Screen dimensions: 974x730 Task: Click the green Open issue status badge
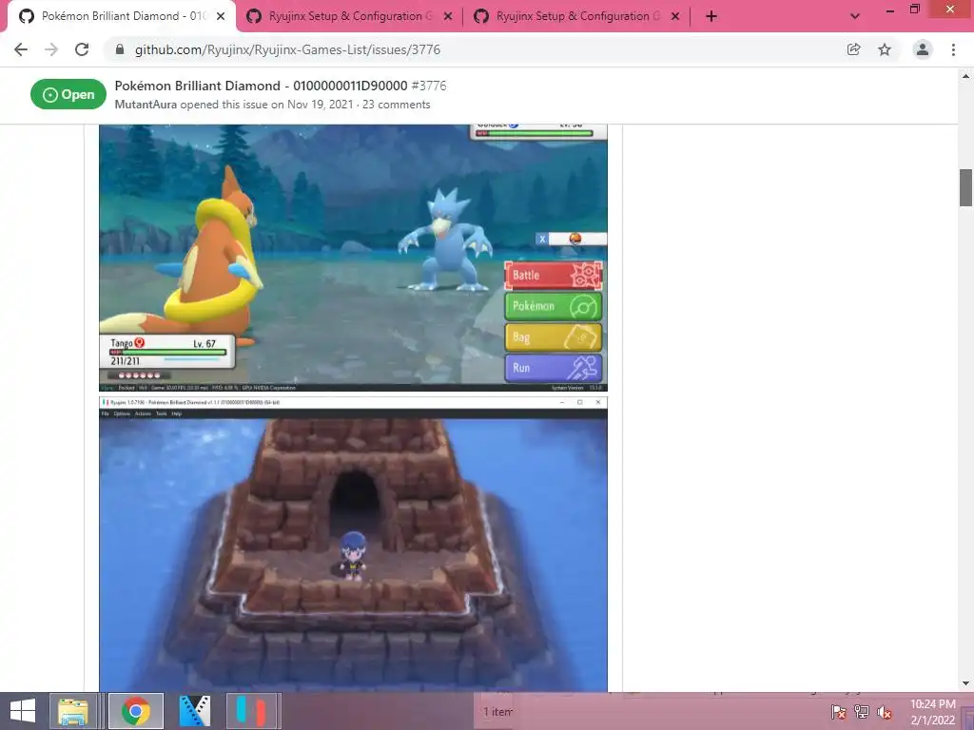point(68,94)
